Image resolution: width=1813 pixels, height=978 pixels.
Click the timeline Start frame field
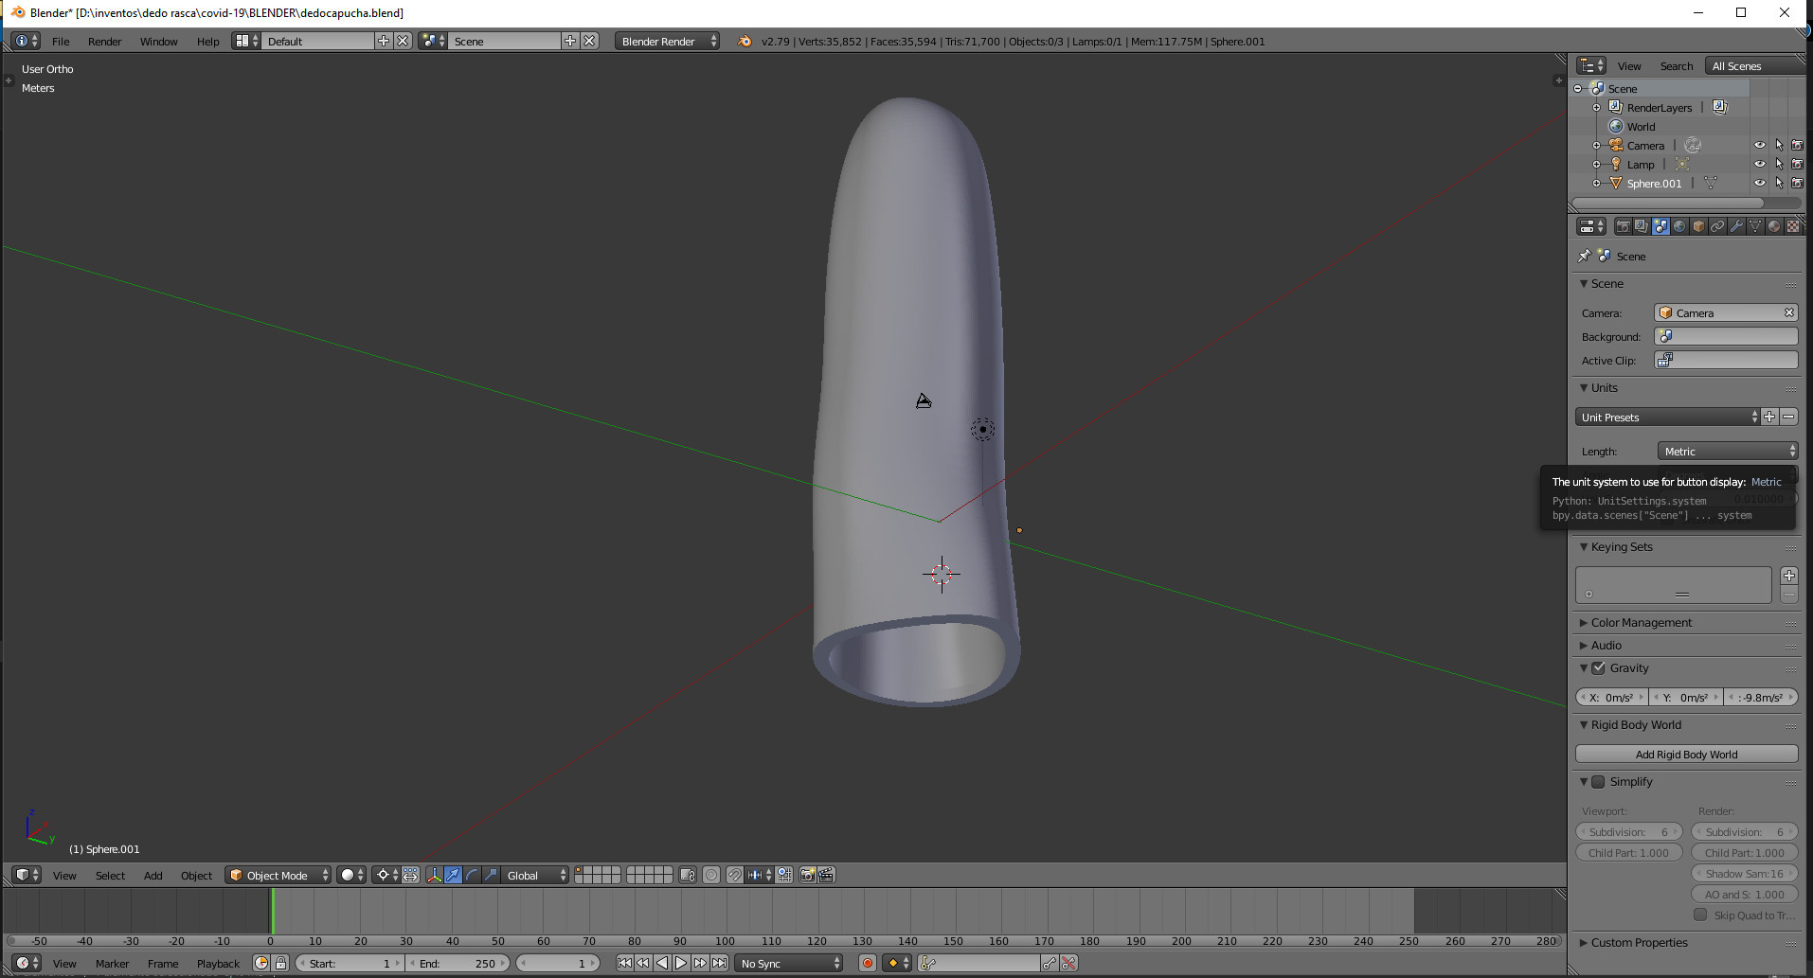(350, 963)
